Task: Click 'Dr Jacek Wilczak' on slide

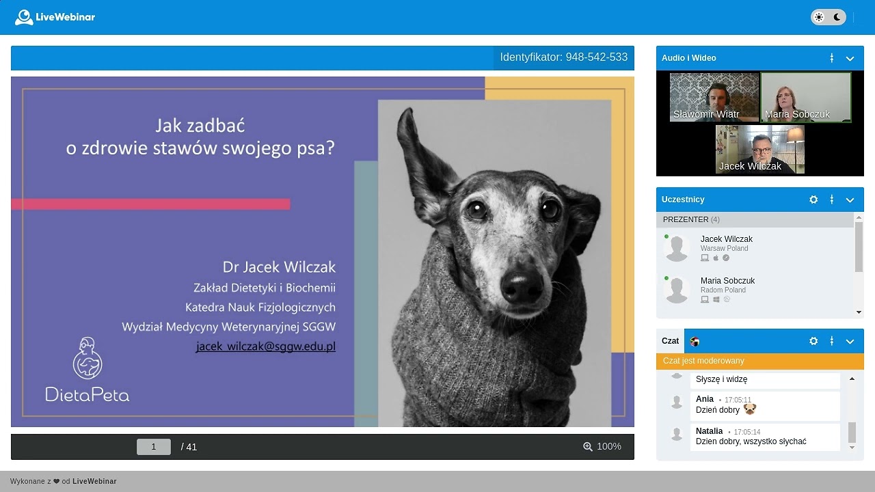Action: coord(279,266)
